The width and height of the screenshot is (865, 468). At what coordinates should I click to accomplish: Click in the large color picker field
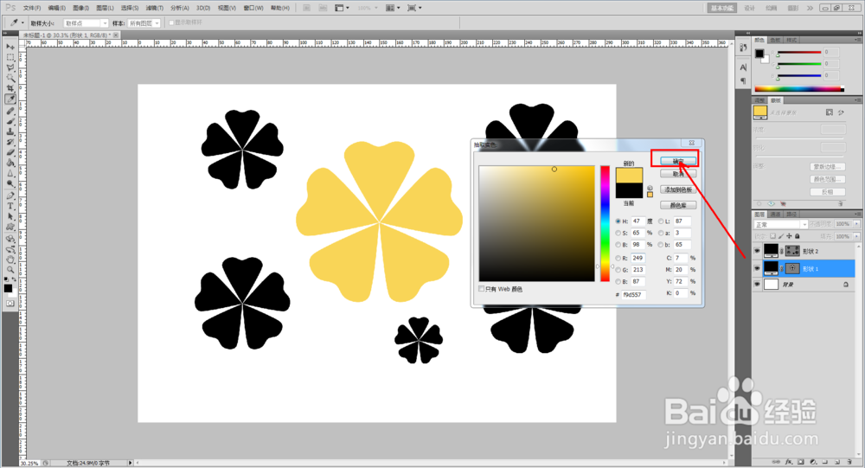pyautogui.click(x=537, y=223)
